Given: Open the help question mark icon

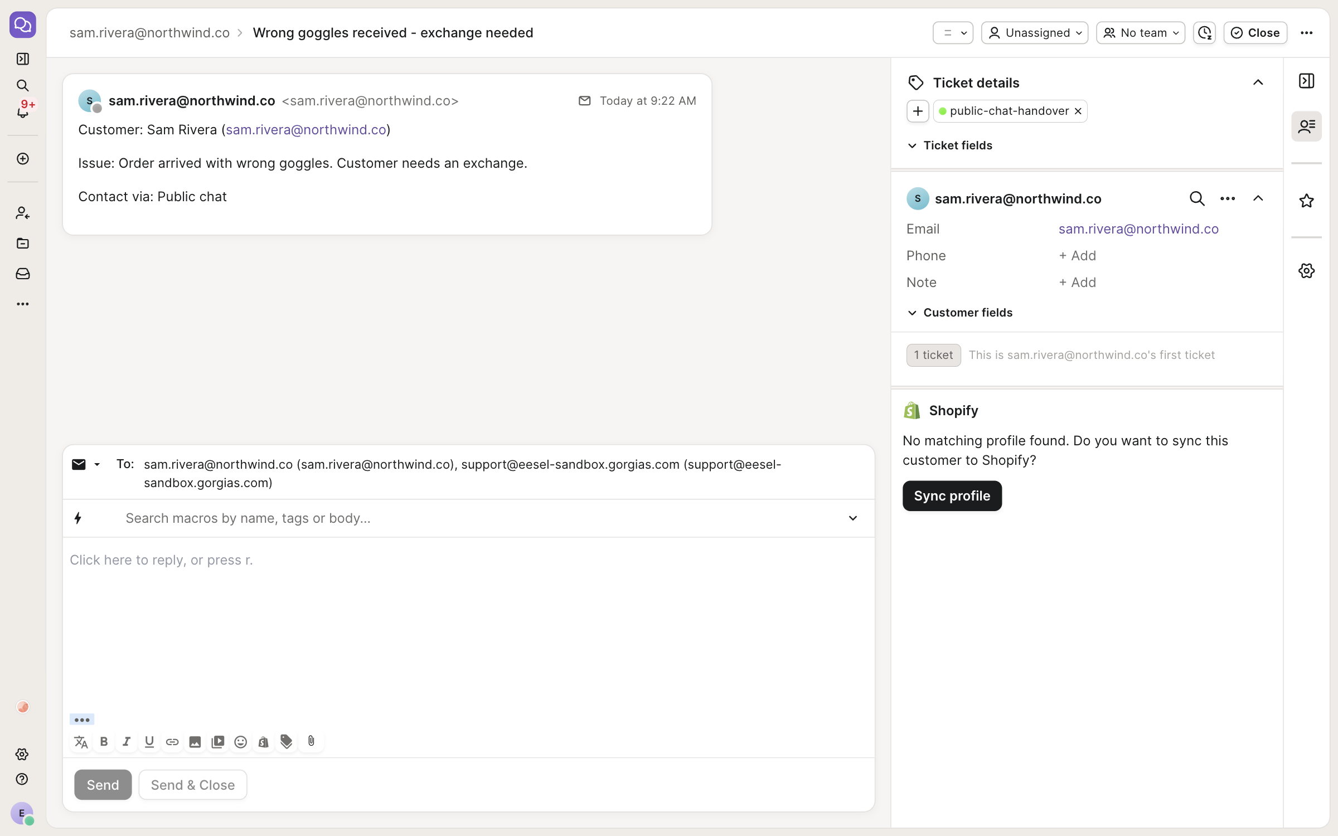Looking at the screenshot, I should pos(22,779).
